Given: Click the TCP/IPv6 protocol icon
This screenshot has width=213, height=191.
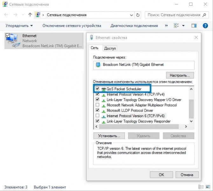Looking at the screenshot, I should coord(104,116).
